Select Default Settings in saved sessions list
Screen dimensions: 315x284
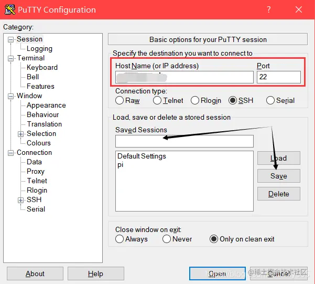tap(142, 156)
